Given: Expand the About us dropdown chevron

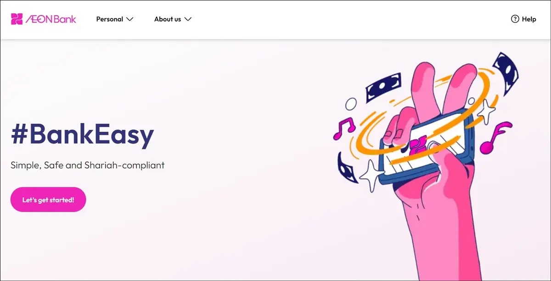Looking at the screenshot, I should point(187,19).
